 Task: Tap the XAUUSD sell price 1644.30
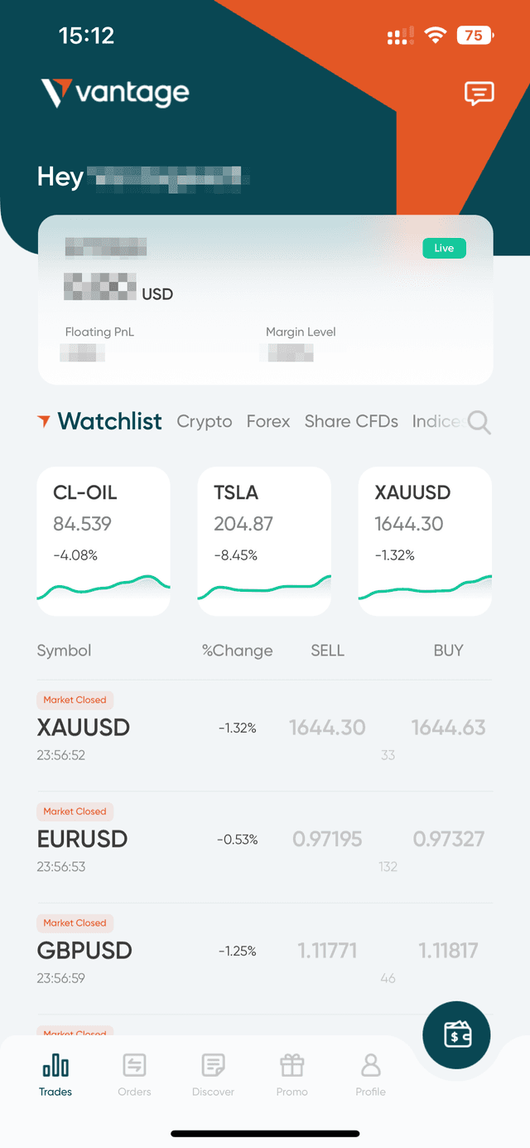pos(327,727)
